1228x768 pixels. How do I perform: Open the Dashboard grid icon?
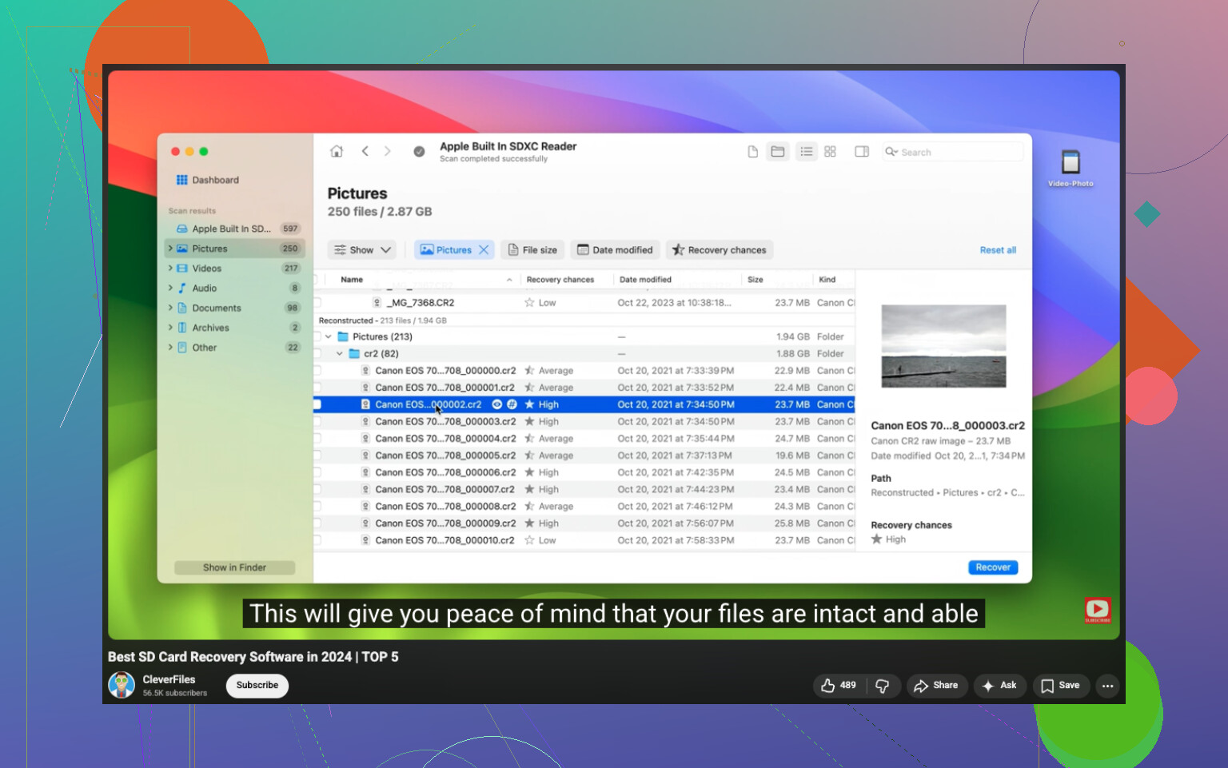pyautogui.click(x=182, y=180)
